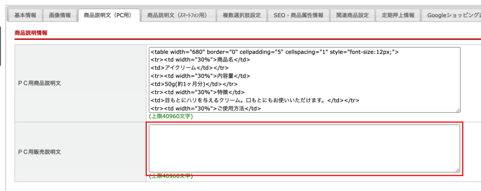Go to the 複数選択肢設定 tab

(242, 15)
